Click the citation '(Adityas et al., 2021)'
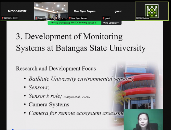Screen dimensions: 171x130 click(76, 97)
